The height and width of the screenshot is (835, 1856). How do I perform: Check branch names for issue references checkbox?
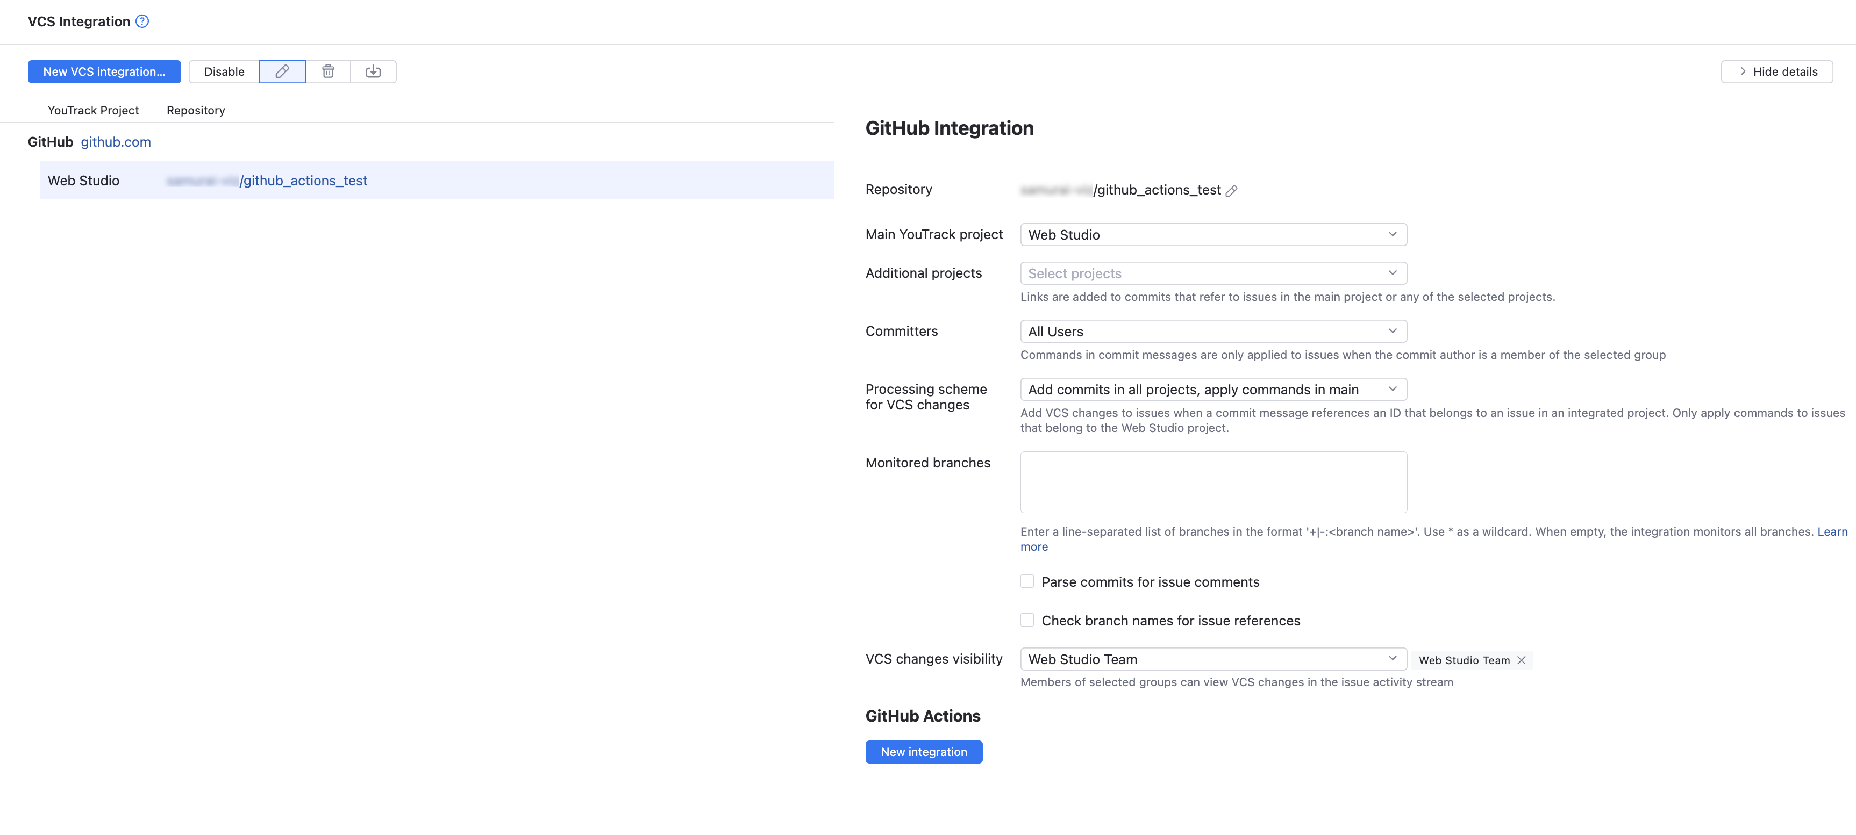click(x=1027, y=620)
